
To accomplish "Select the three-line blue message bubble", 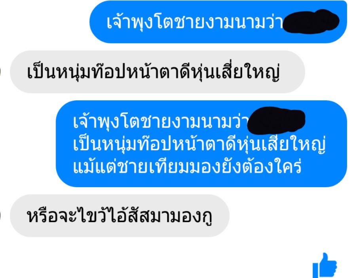I will 201,144.
